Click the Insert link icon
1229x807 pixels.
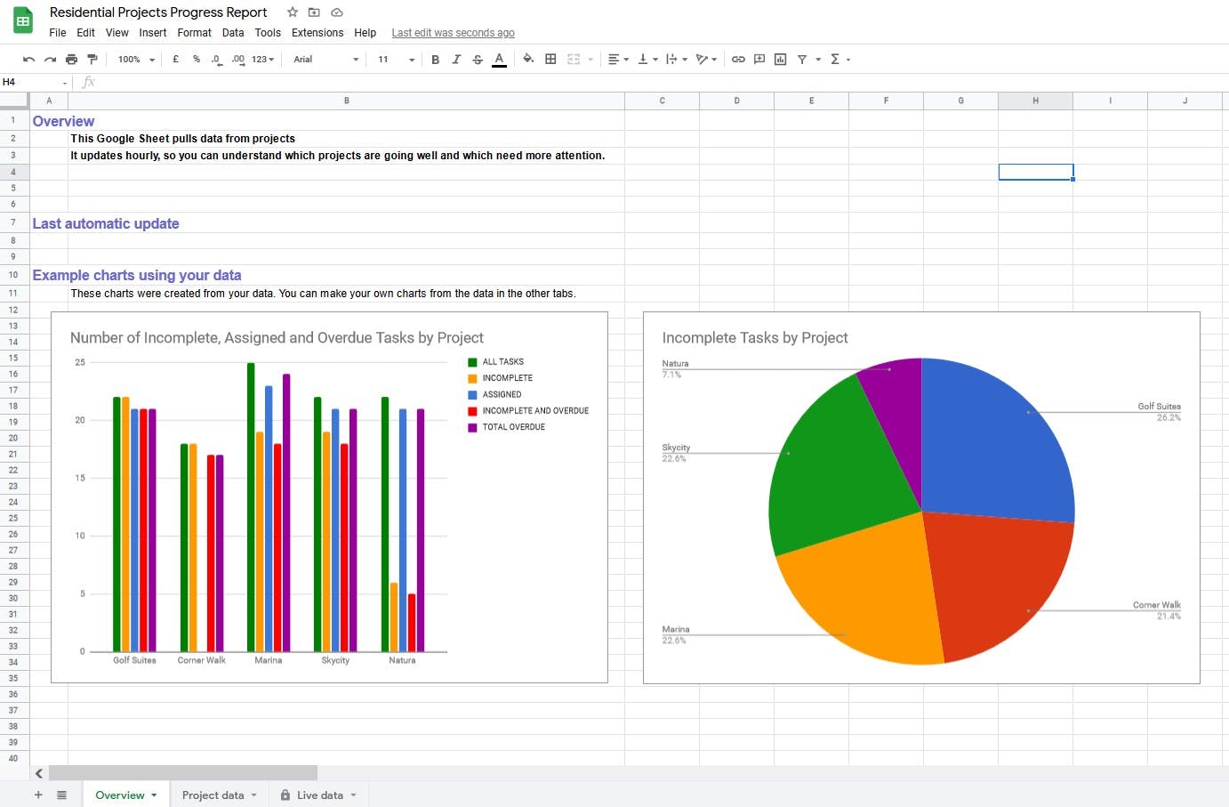pyautogui.click(x=738, y=60)
